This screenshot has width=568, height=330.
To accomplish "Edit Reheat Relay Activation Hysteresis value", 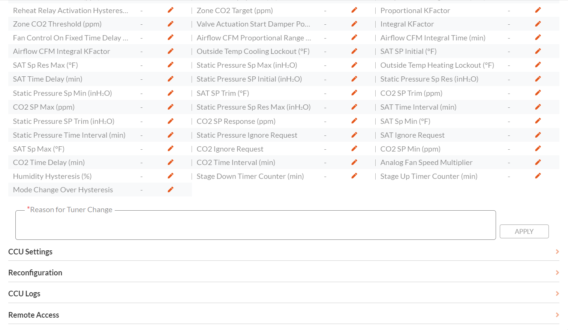I will (x=171, y=10).
